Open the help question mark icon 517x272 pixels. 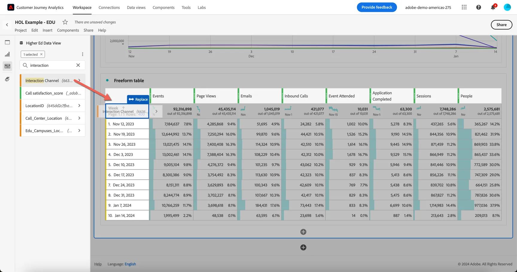point(478,7)
